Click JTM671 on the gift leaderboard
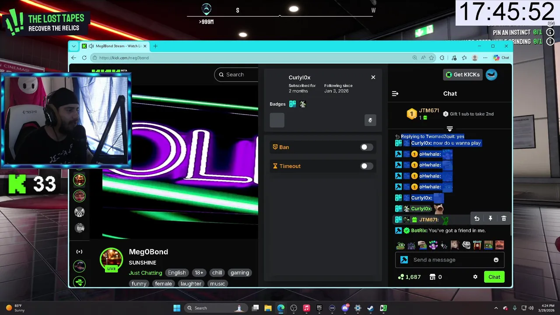The width and height of the screenshot is (560, 315). (429, 111)
